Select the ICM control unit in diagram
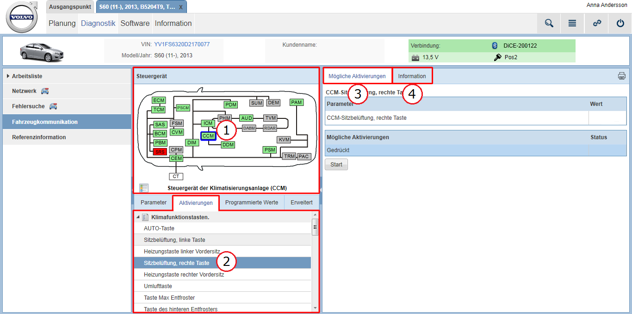The width and height of the screenshot is (632, 314). 208,123
